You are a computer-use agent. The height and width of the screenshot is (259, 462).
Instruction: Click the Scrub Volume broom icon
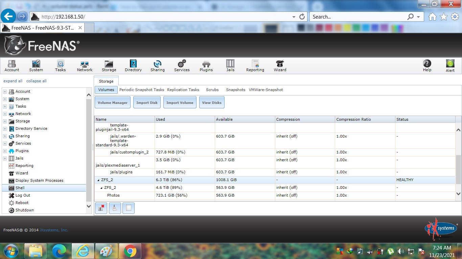(x=115, y=208)
